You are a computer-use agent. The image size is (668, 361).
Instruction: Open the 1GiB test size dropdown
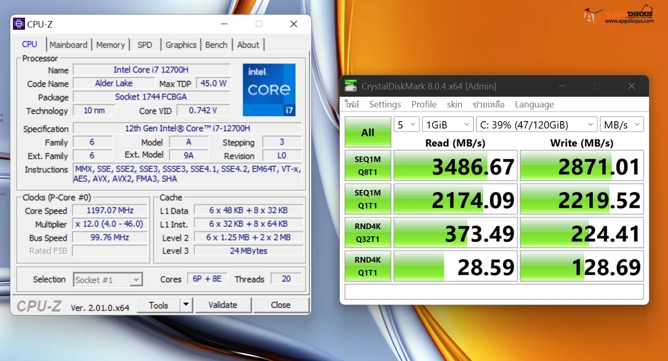448,125
